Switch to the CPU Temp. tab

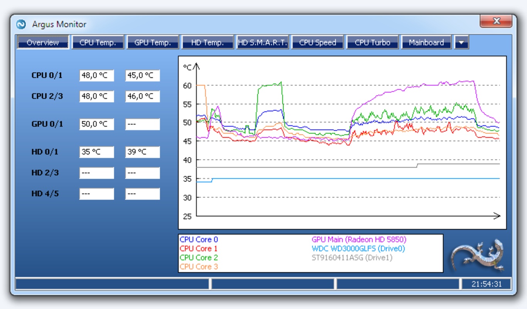(98, 42)
